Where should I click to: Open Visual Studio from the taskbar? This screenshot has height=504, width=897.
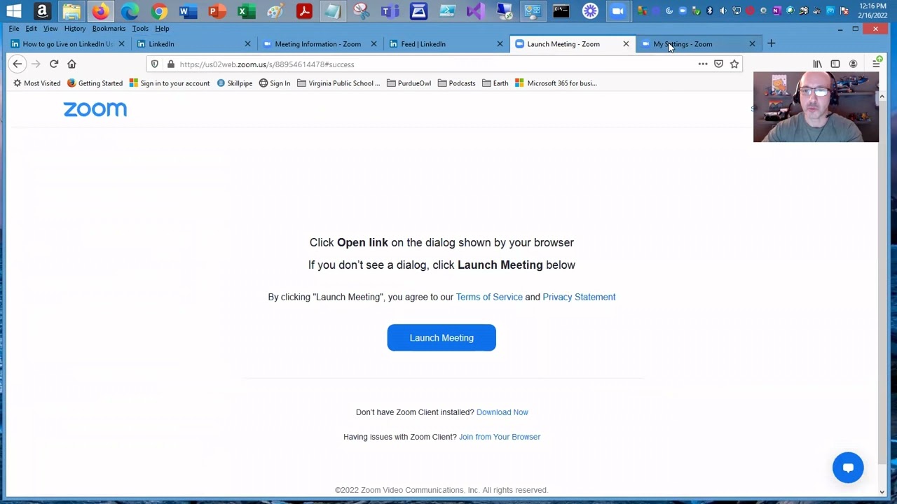coord(475,11)
